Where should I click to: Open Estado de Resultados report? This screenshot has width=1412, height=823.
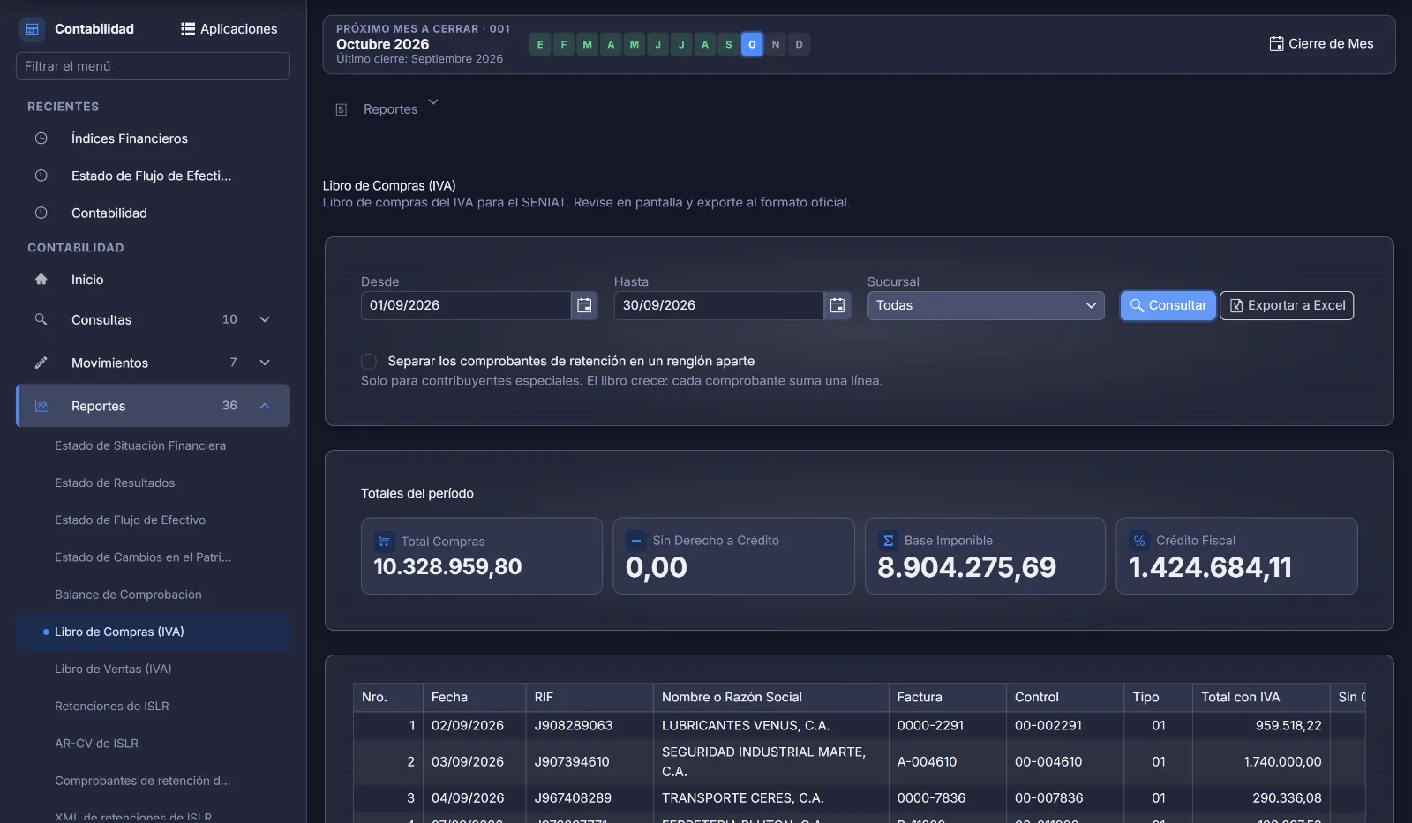(x=115, y=483)
